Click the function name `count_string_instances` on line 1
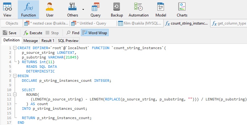This screenshot has width=247, height=125. [138, 48]
